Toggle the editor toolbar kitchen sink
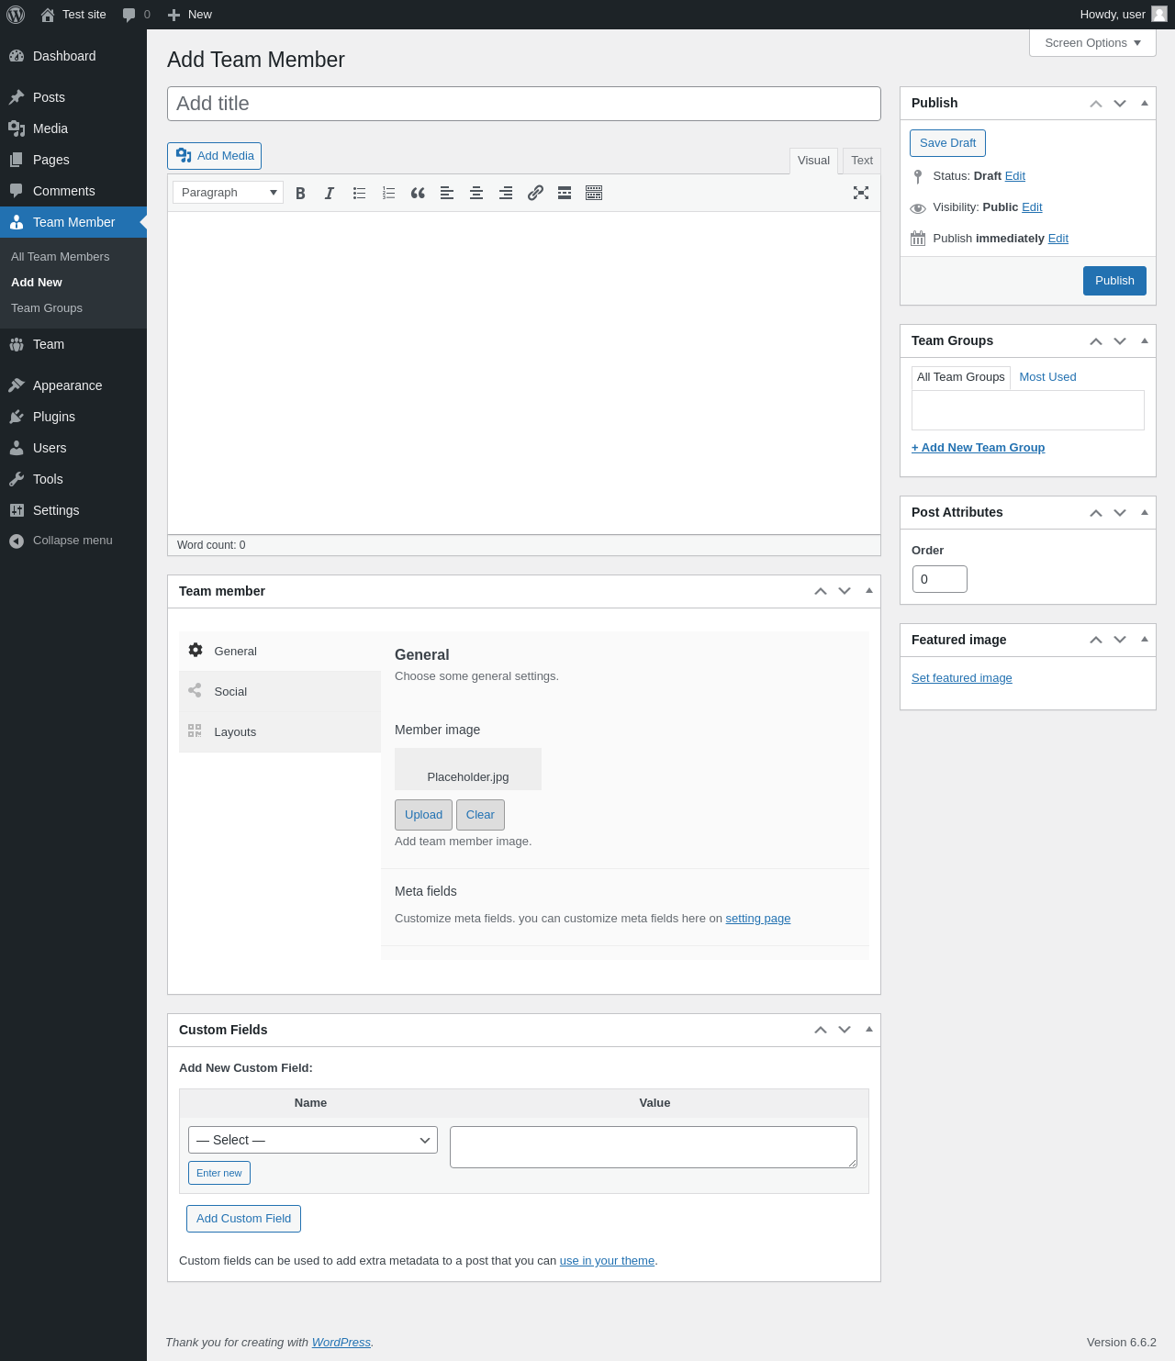The height and width of the screenshot is (1361, 1175). pyautogui.click(x=594, y=193)
